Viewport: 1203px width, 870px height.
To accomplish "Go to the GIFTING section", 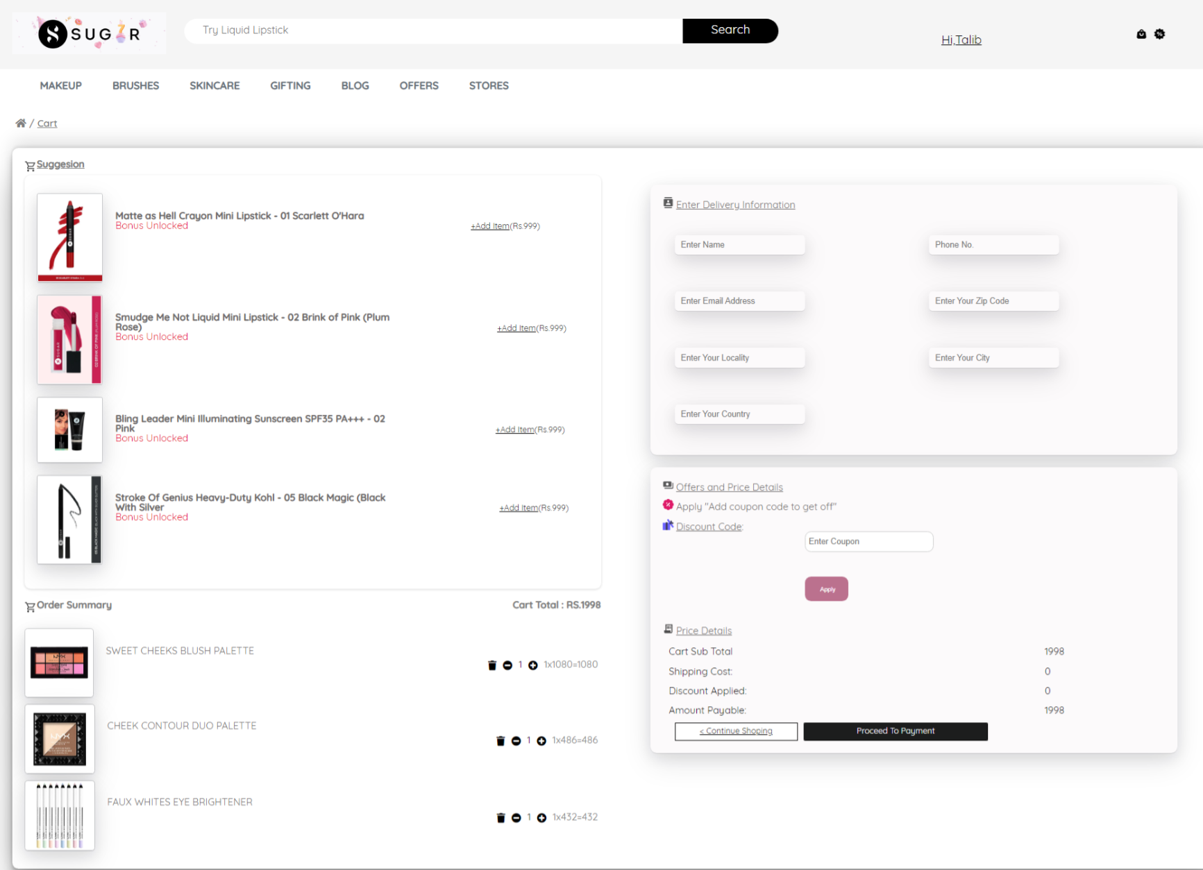I will [290, 85].
